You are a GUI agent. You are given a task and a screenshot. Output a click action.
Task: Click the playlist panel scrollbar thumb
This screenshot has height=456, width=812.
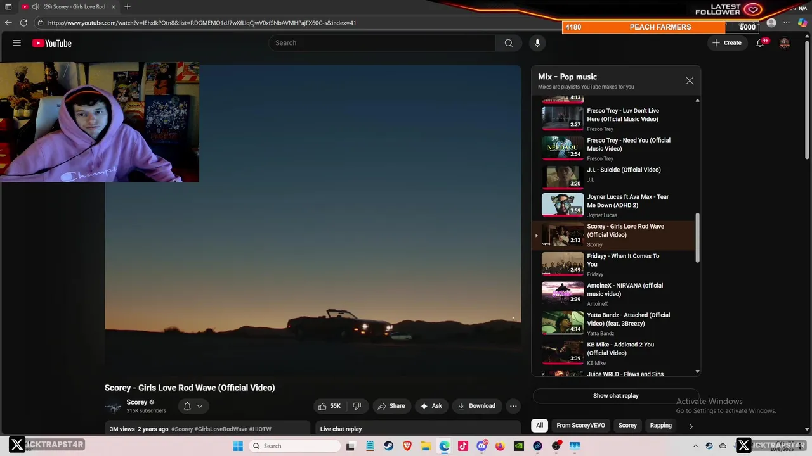click(x=698, y=237)
